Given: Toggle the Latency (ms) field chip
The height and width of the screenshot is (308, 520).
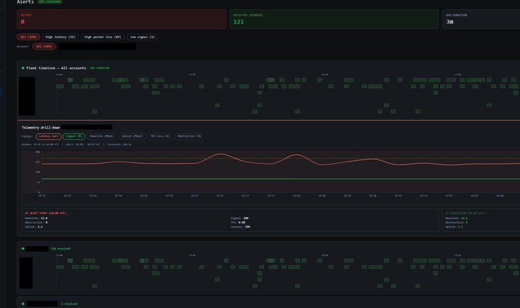Looking at the screenshot, I should 49,137.
